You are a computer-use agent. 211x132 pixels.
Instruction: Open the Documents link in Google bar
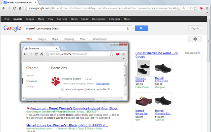tap(99, 19)
